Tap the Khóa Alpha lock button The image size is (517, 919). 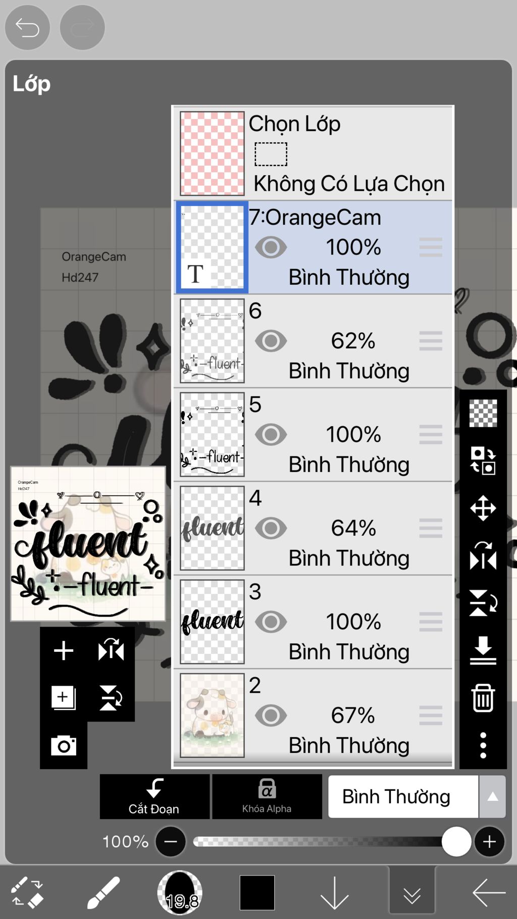[267, 796]
